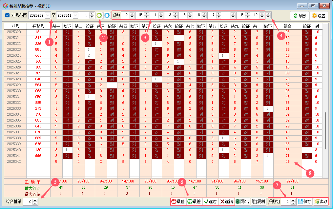
Task: Click inside the 系数组 number field
Action: [285, 201]
